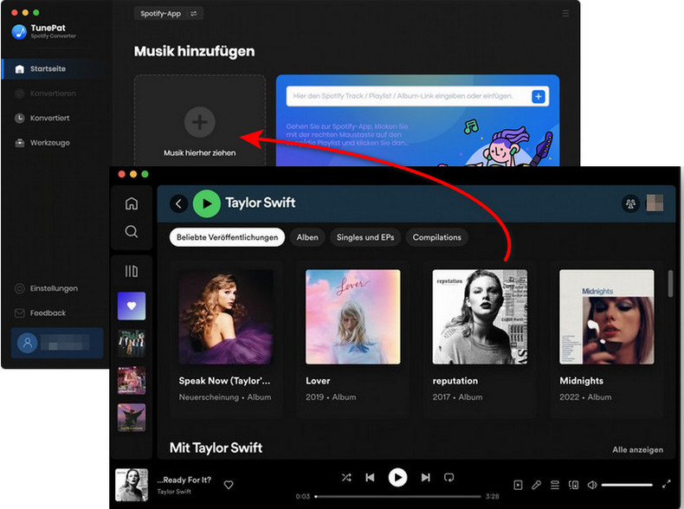Click the Konvertiert clock icon

click(20, 119)
